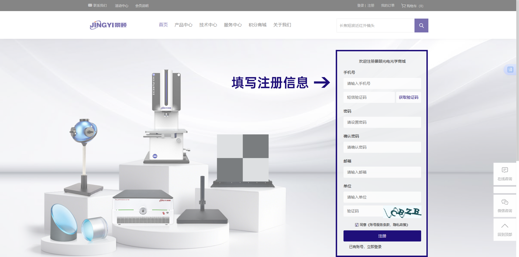Image resolution: width=519 pixels, height=257 pixels.
Task: Open 技术中心 menu
Action: [x=208, y=25]
